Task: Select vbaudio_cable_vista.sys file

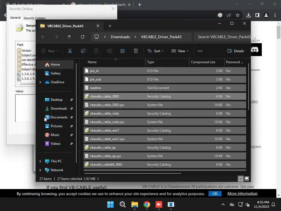Action: click(x=165, y=122)
